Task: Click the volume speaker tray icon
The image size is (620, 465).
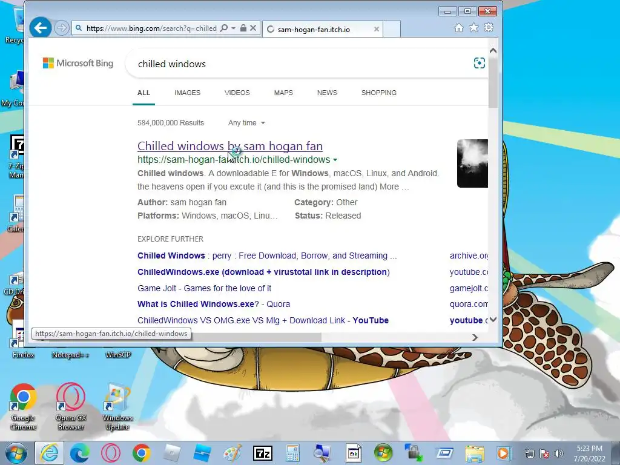Action: click(559, 453)
